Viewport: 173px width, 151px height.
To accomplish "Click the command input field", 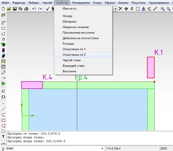I will (x=56, y=148).
